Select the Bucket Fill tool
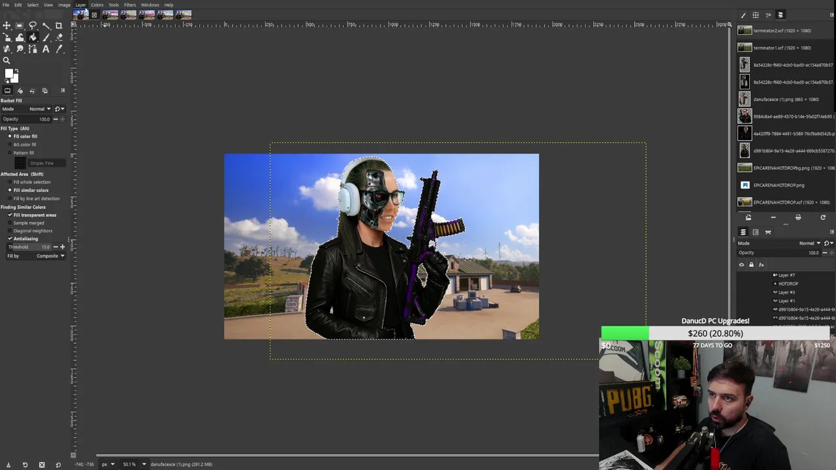Screen dimensions: 836x470 [33, 37]
